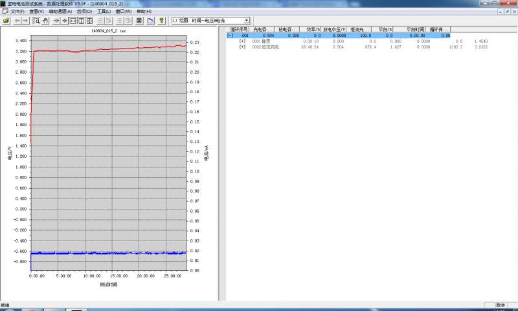Click the 3.2322 value cell
Screen dimensions: 518x311
click(x=481, y=47)
